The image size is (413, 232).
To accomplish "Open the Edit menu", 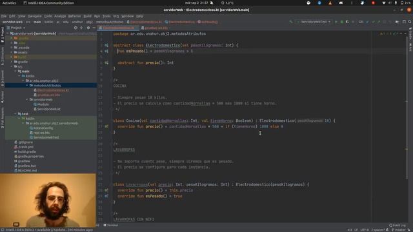I will click(12, 16).
